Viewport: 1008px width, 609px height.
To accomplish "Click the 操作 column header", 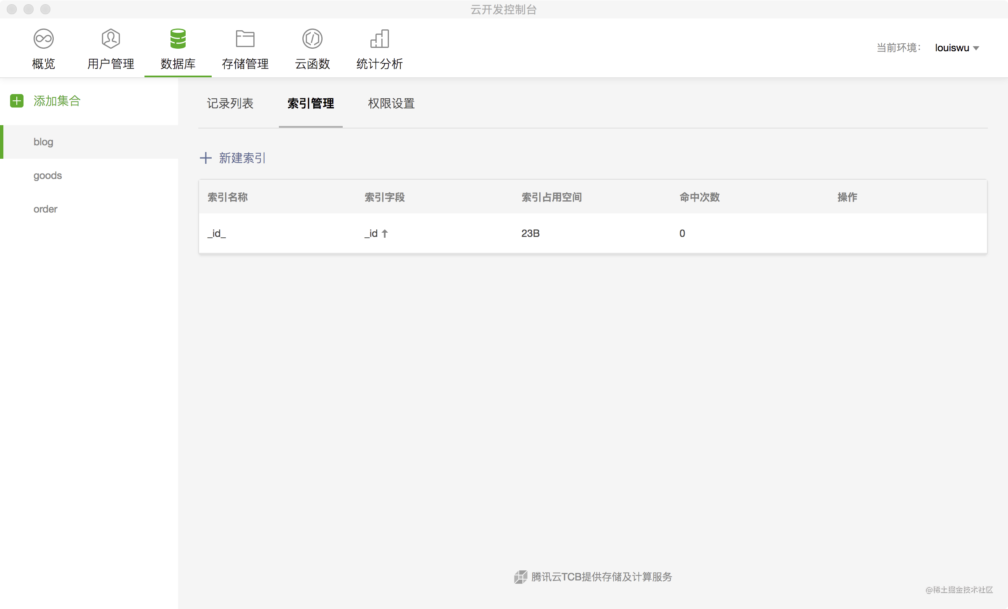I will (x=848, y=197).
